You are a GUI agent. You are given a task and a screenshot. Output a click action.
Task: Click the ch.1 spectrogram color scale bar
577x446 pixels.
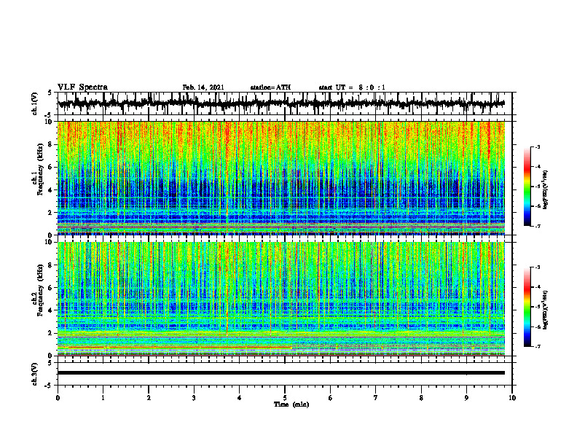click(x=527, y=187)
